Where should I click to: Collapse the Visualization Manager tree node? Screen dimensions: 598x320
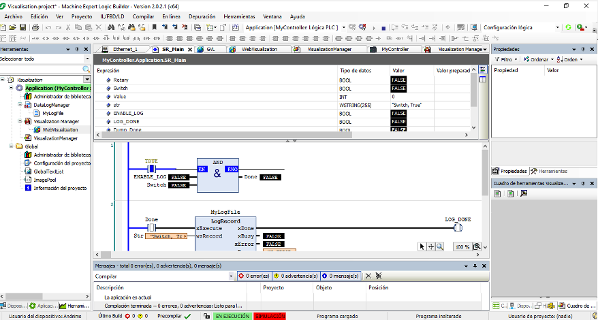tap(19, 121)
